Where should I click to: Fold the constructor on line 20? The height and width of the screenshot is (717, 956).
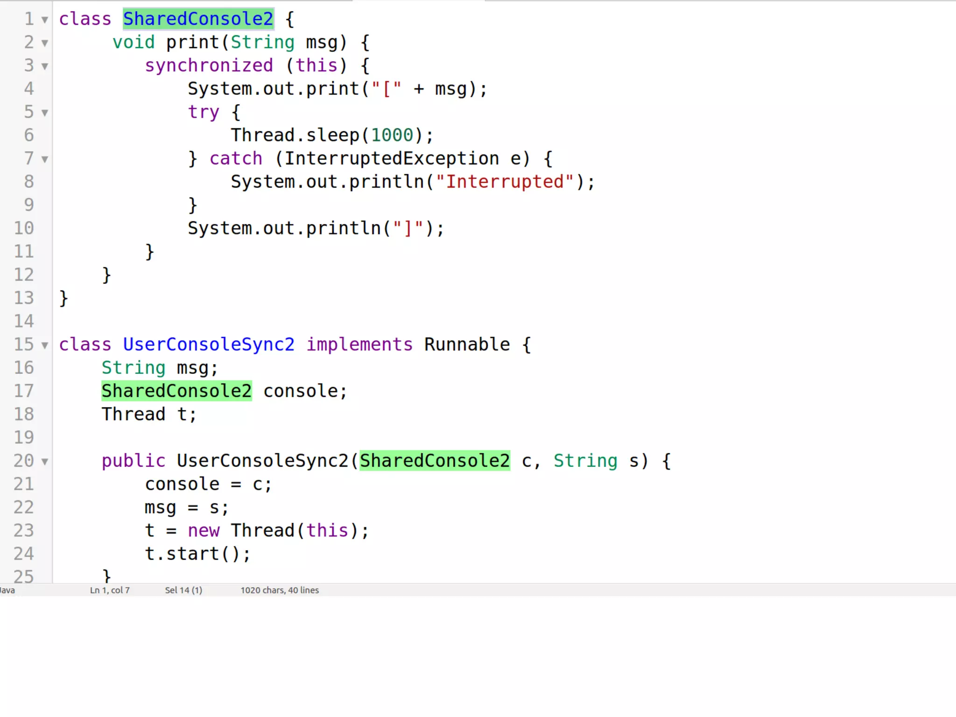45,462
